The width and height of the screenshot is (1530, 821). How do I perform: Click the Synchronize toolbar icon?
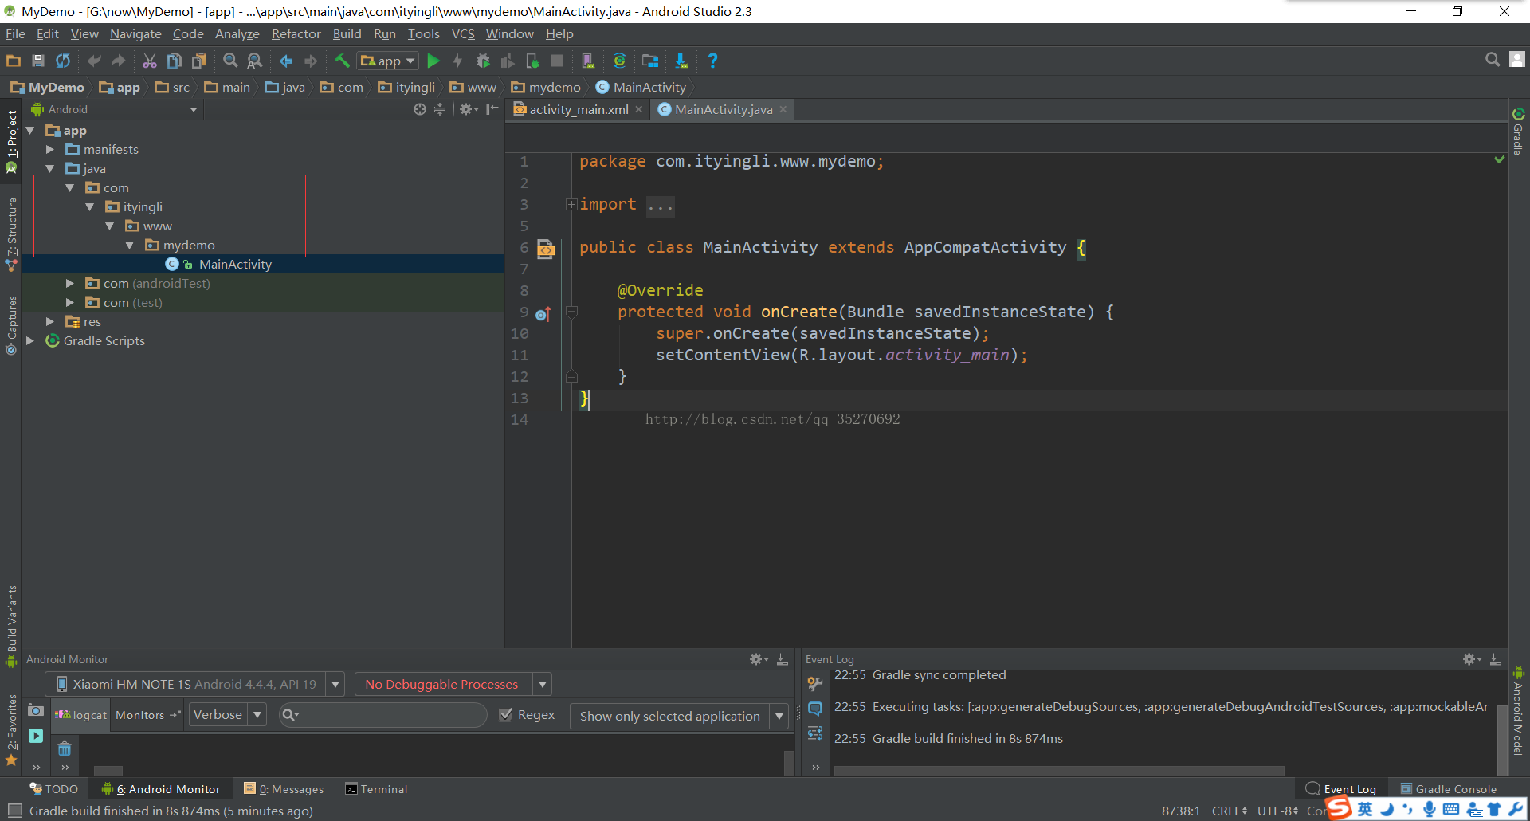pos(63,61)
